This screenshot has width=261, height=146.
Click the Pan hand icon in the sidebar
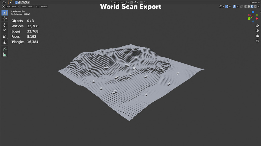click(x=257, y=31)
